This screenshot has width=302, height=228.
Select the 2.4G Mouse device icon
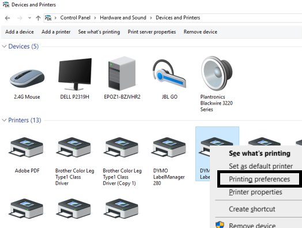[27, 79]
